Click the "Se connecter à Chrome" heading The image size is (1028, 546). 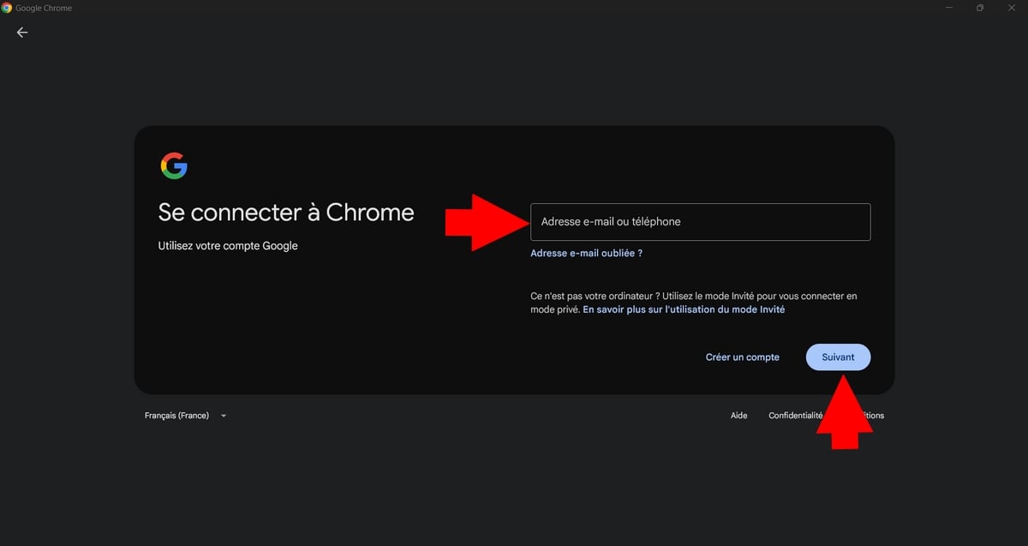pyautogui.click(x=286, y=213)
